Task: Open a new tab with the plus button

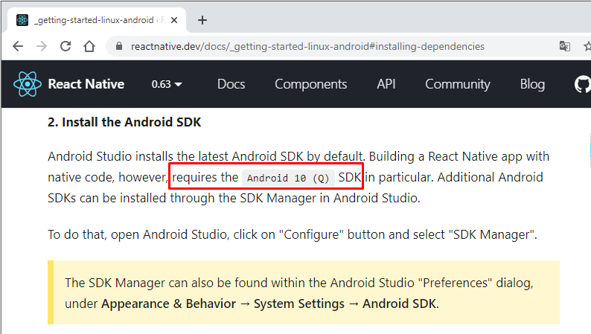Action: pos(202,20)
